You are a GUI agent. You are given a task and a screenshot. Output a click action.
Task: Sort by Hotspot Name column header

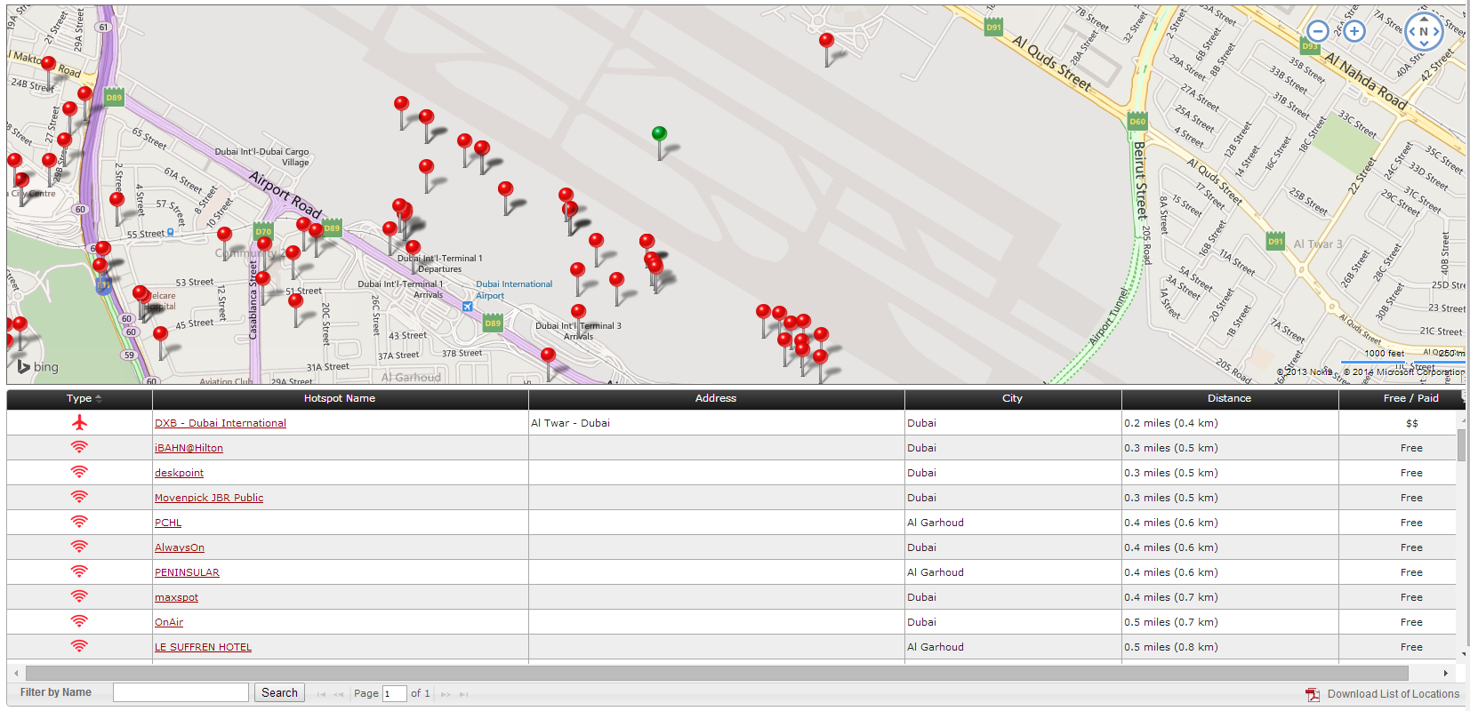(x=340, y=398)
